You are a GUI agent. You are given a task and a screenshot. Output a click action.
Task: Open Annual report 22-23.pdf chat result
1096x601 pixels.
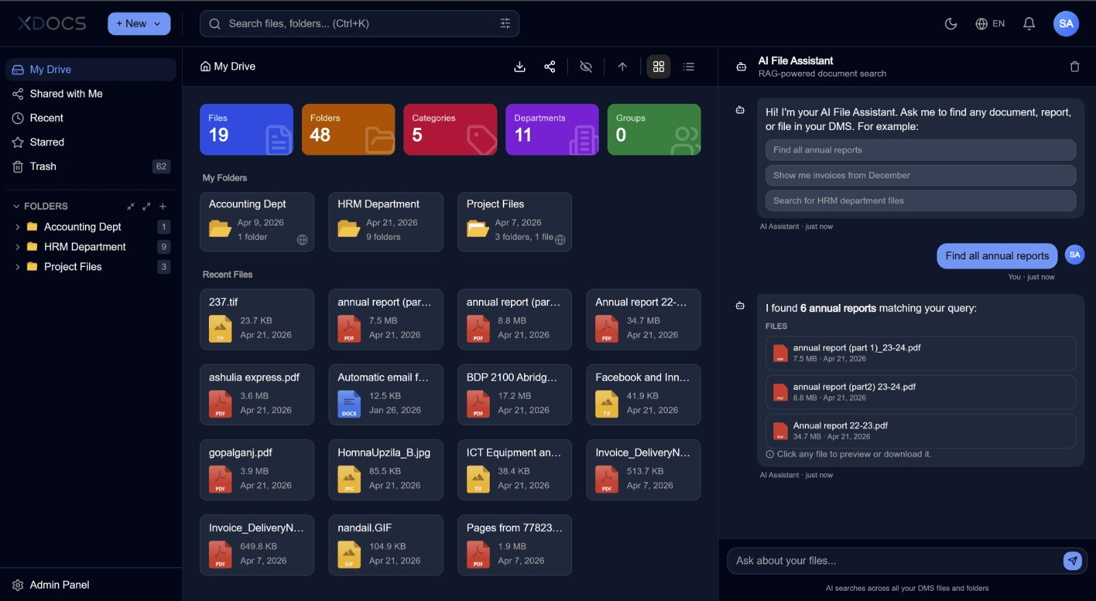tap(921, 431)
